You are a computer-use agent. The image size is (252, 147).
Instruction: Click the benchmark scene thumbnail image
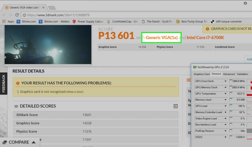point(48,45)
